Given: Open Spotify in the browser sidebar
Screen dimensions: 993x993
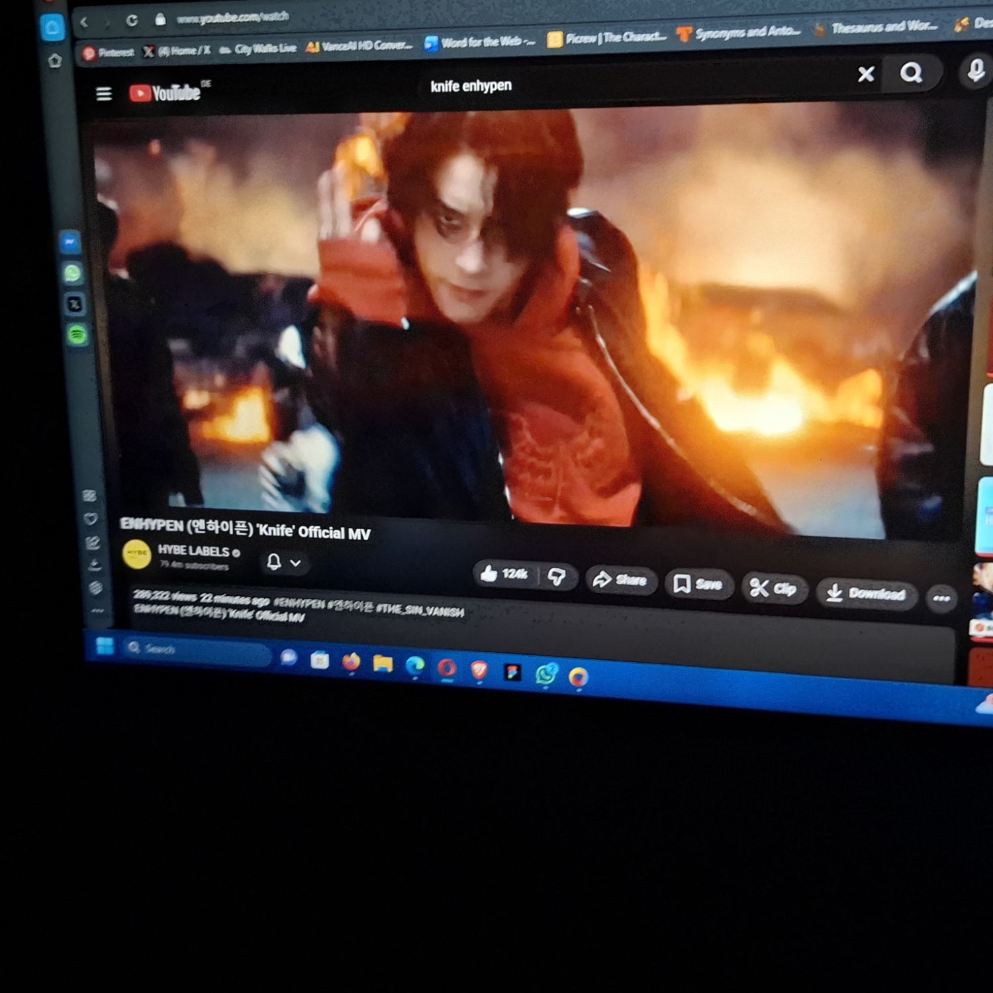Looking at the screenshot, I should [77, 334].
